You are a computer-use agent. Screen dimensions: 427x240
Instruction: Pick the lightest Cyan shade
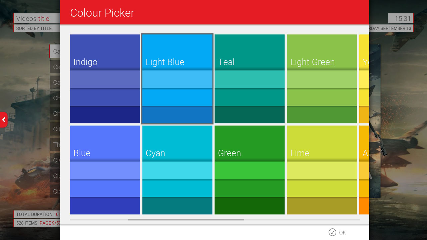(x=177, y=171)
